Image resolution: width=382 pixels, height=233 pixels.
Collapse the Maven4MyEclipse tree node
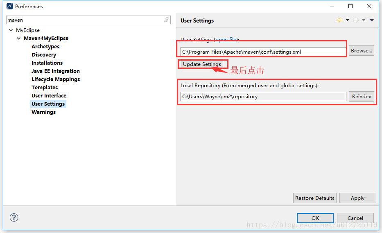tap(19, 38)
